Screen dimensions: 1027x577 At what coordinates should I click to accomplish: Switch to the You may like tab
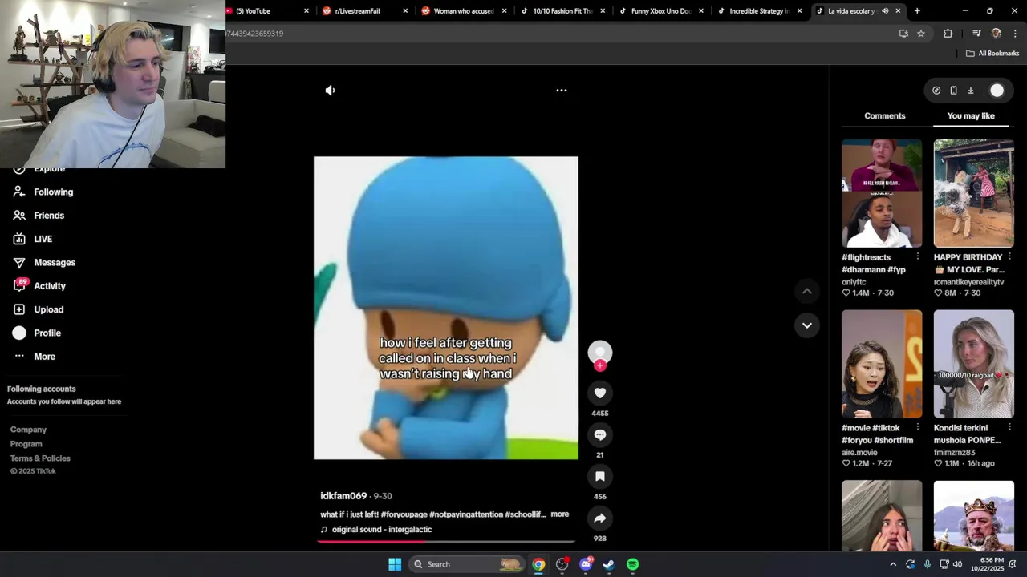tap(971, 116)
